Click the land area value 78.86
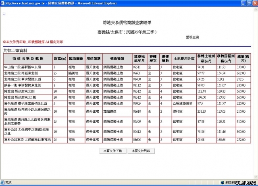Image resolution: width=258 pixels, height=186 pixels. coord(201,132)
